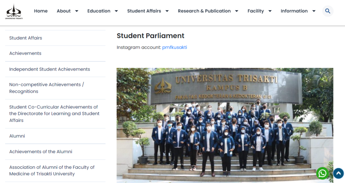
Task: Select the Alumni sidebar item
Action: tap(55, 136)
